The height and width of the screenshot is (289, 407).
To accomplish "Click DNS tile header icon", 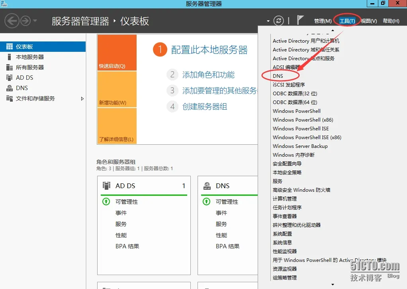I will pyautogui.click(x=207, y=186).
